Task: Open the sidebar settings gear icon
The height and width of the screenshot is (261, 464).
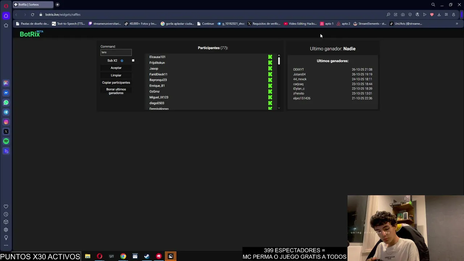Action: (x=6, y=230)
